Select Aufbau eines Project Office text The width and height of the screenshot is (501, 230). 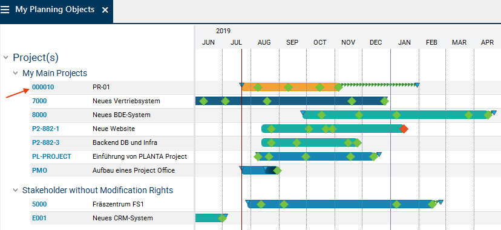pos(134,170)
